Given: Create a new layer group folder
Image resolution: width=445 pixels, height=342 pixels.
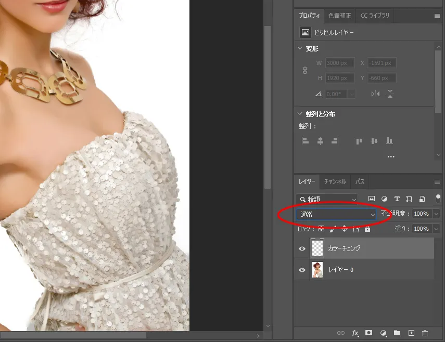Looking at the screenshot, I should coord(397,333).
